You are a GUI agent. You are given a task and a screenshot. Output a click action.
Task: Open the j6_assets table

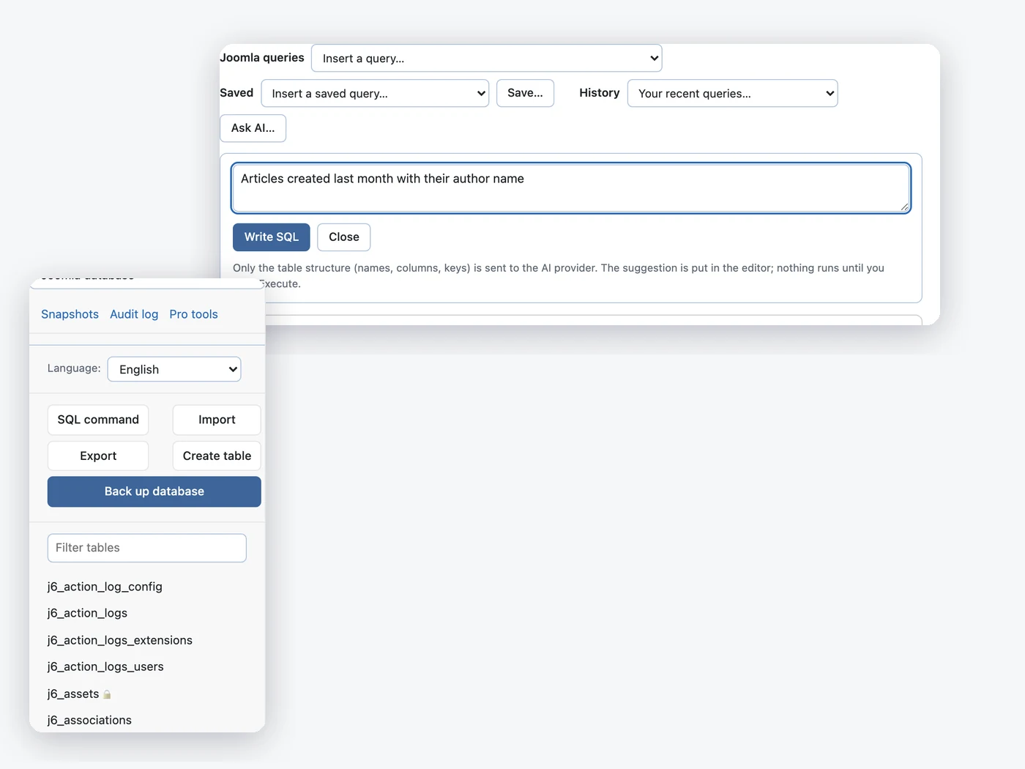click(x=73, y=694)
